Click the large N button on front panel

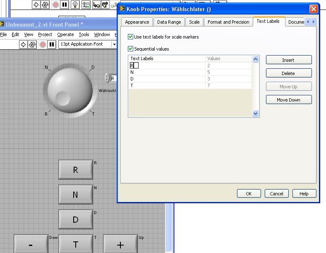pos(76,195)
